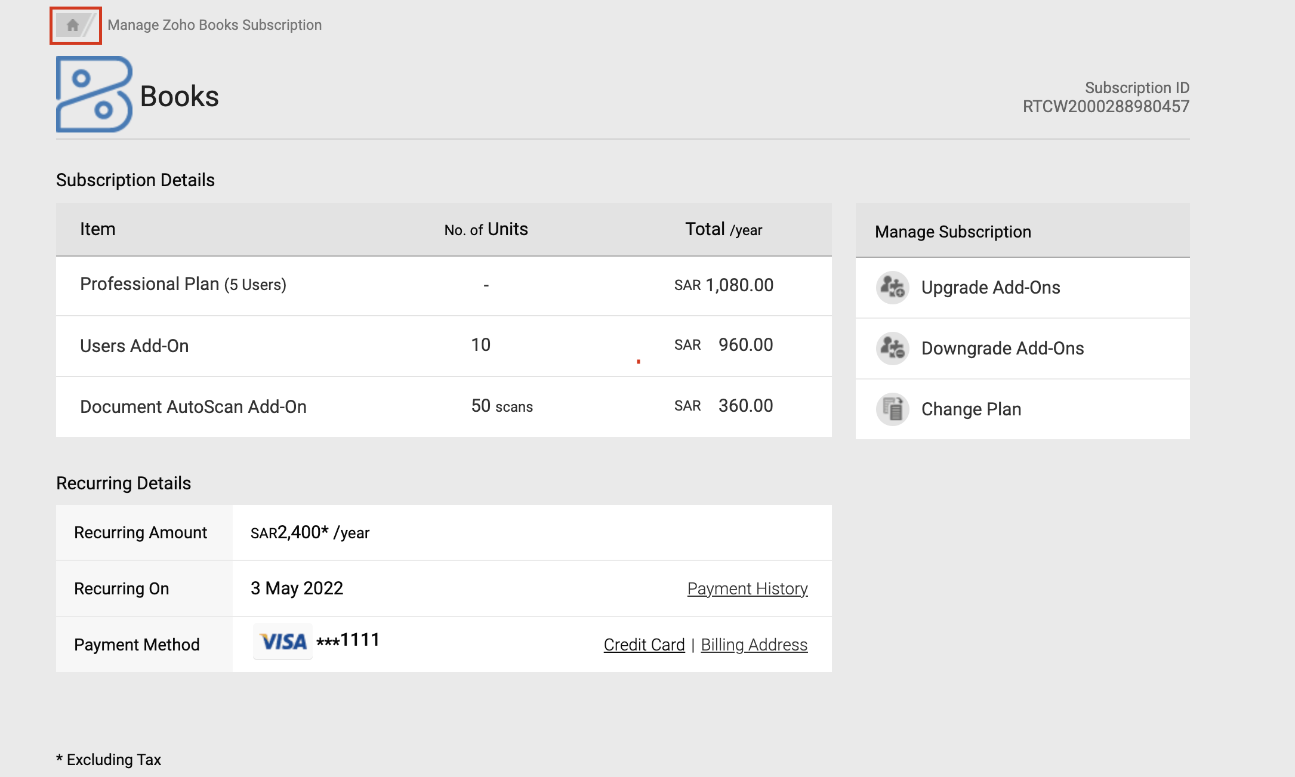1295x777 pixels.
Task: Select the Users Add-On row
Action: pos(134,346)
